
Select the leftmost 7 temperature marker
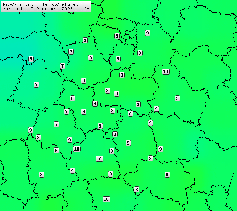pyautogui.click(x=36, y=85)
